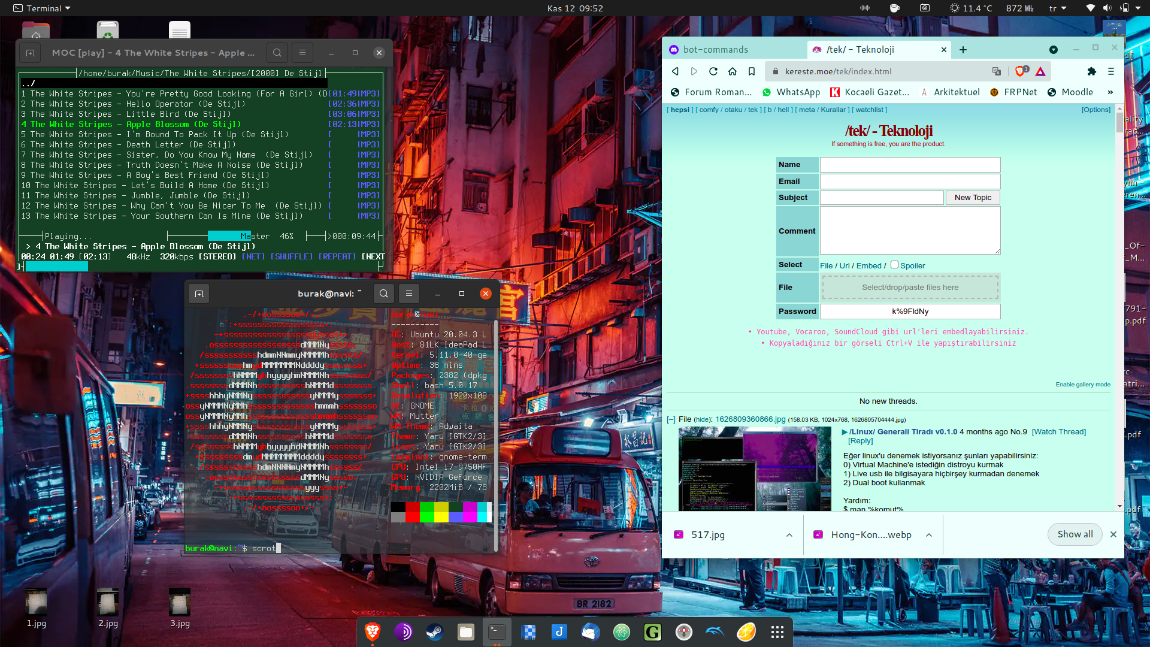Show more bookmarks with the » chevron
Viewport: 1150px width, 647px height.
(1110, 92)
